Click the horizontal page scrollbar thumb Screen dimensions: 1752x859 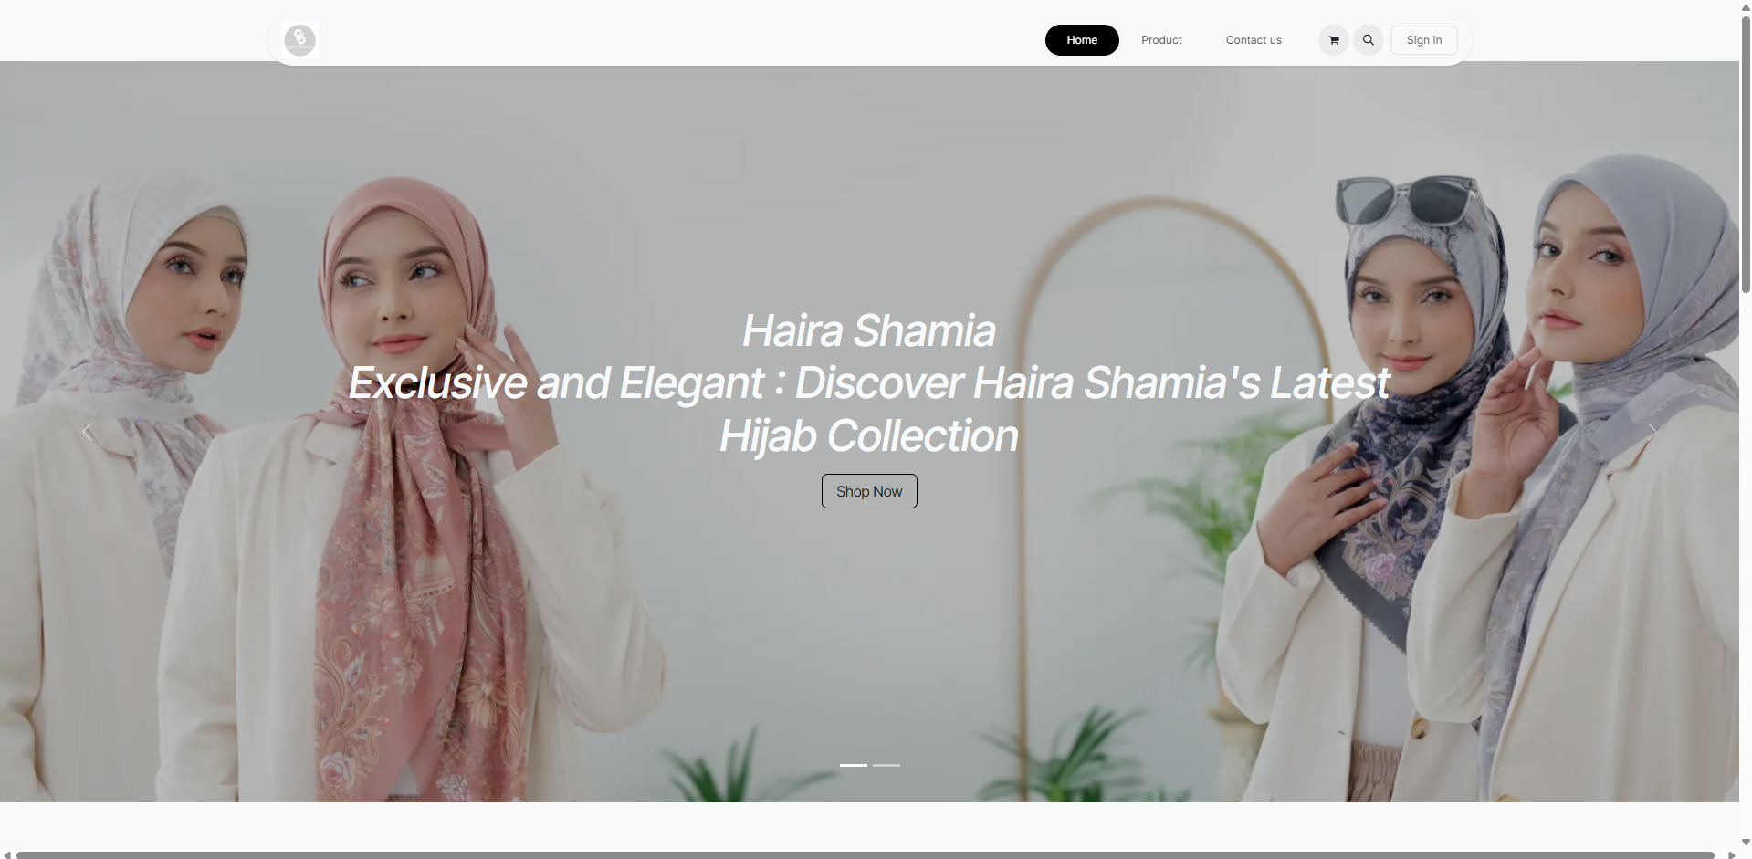coord(865,854)
